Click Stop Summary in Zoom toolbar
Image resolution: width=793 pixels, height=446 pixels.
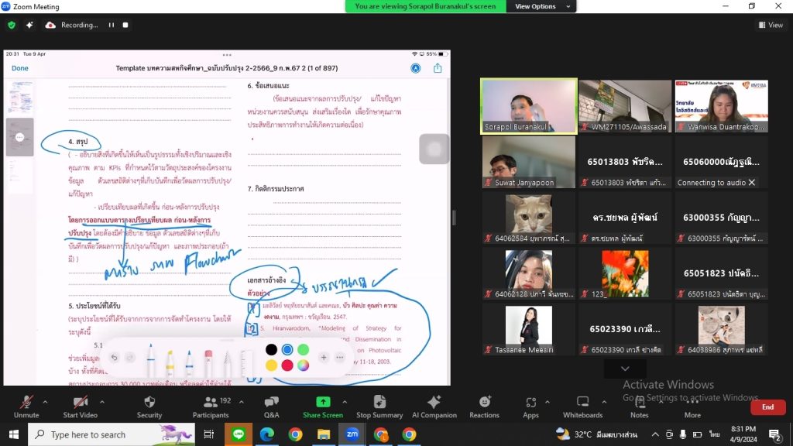(x=379, y=407)
